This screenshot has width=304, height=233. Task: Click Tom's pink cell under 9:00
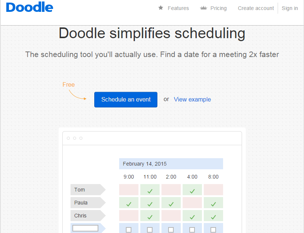129,190
